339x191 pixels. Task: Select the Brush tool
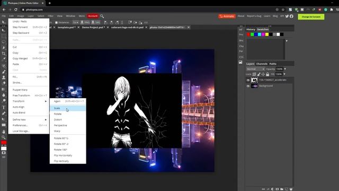[x=4, y=72]
